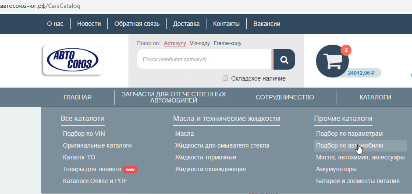Go to the Главная menu item
Image resolution: width=412 pixels, height=194 pixels.
point(78,97)
